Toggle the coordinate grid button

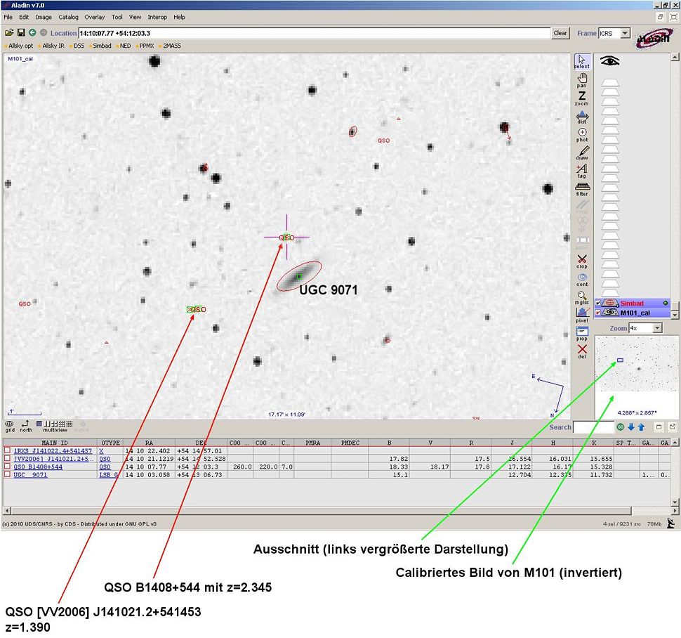pos(10,426)
